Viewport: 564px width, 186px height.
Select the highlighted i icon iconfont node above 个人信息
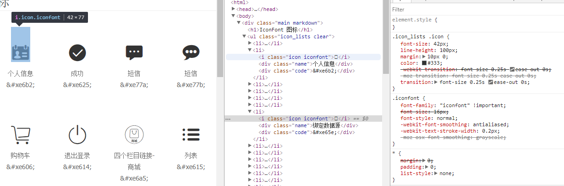tap(303, 57)
